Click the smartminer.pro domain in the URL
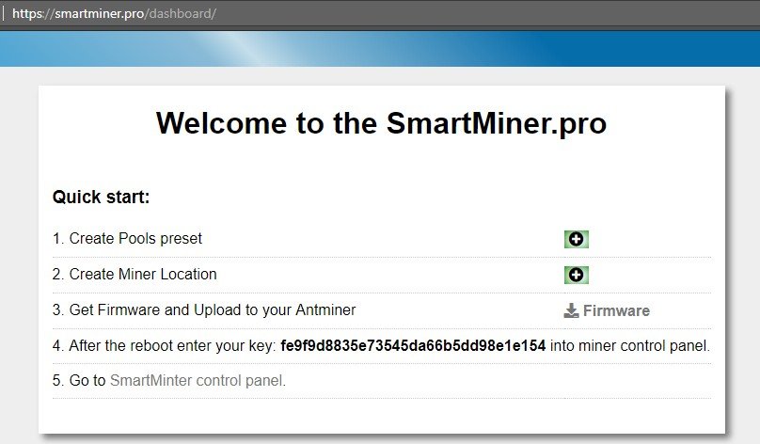The height and width of the screenshot is (444, 760). coord(100,13)
